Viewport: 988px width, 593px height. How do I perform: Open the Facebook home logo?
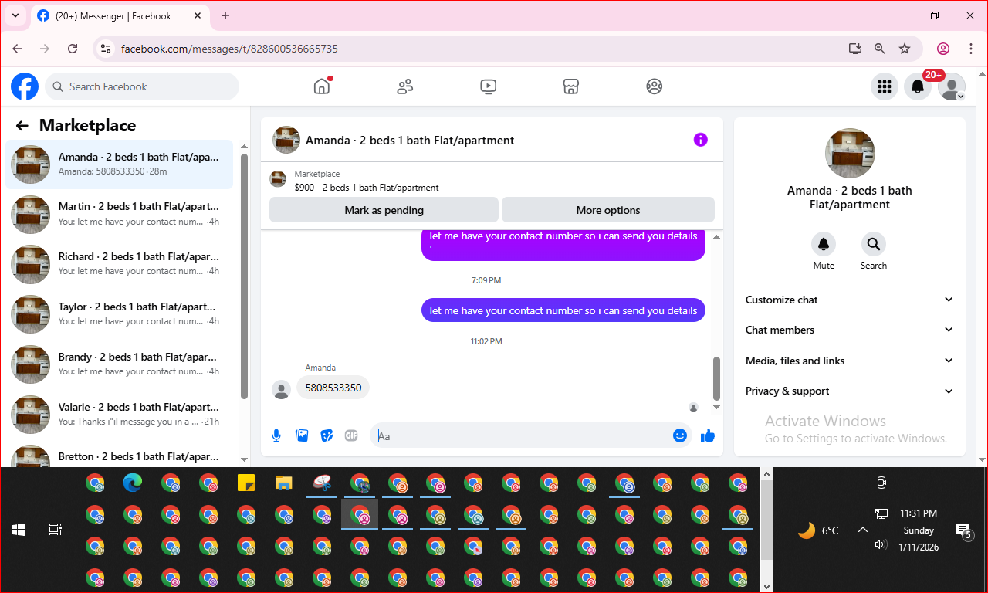tap(25, 86)
